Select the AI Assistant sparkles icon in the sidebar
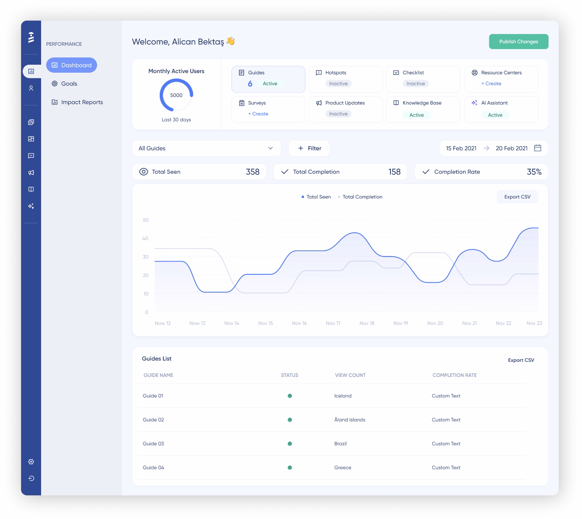The height and width of the screenshot is (519, 582). [31, 206]
